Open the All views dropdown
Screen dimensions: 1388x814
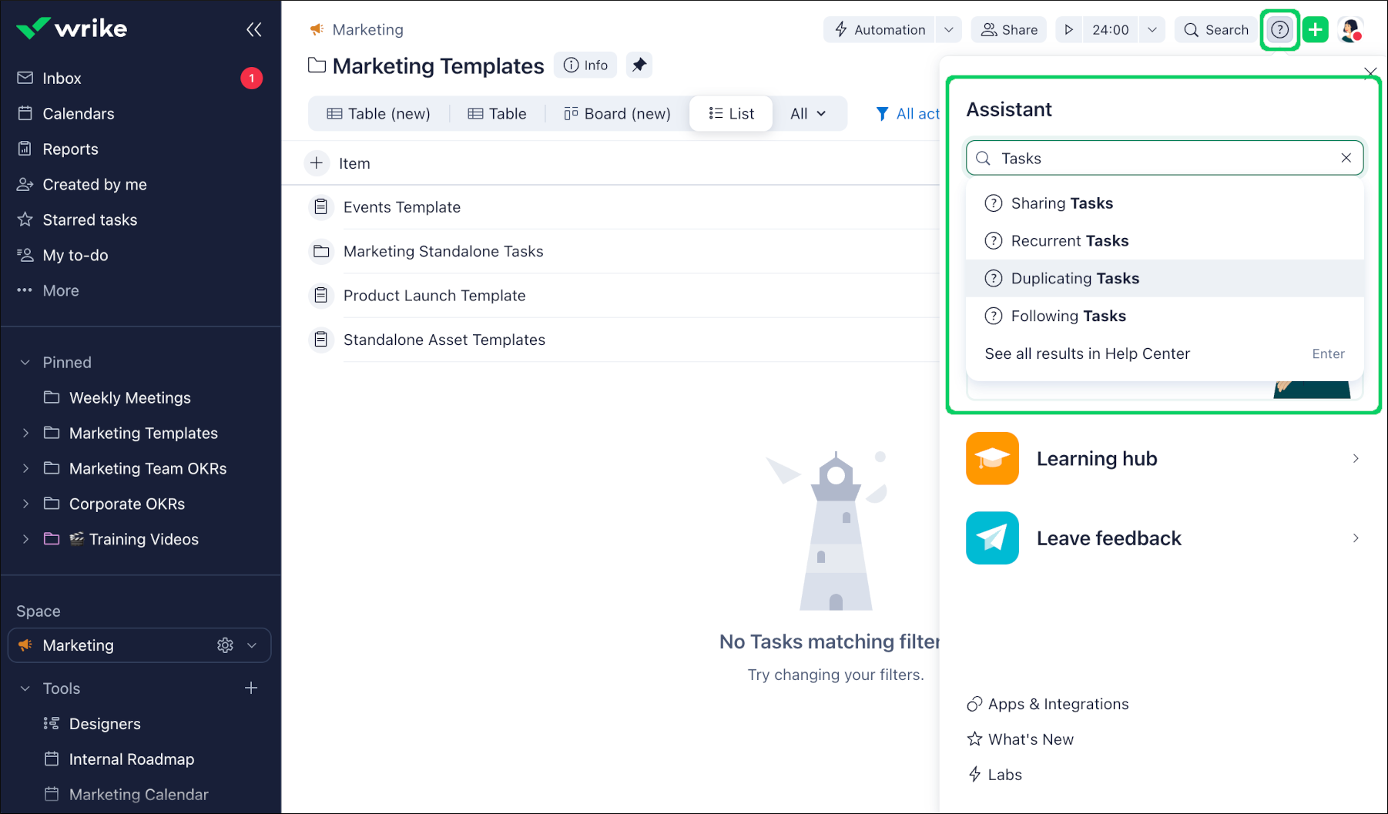[808, 114]
